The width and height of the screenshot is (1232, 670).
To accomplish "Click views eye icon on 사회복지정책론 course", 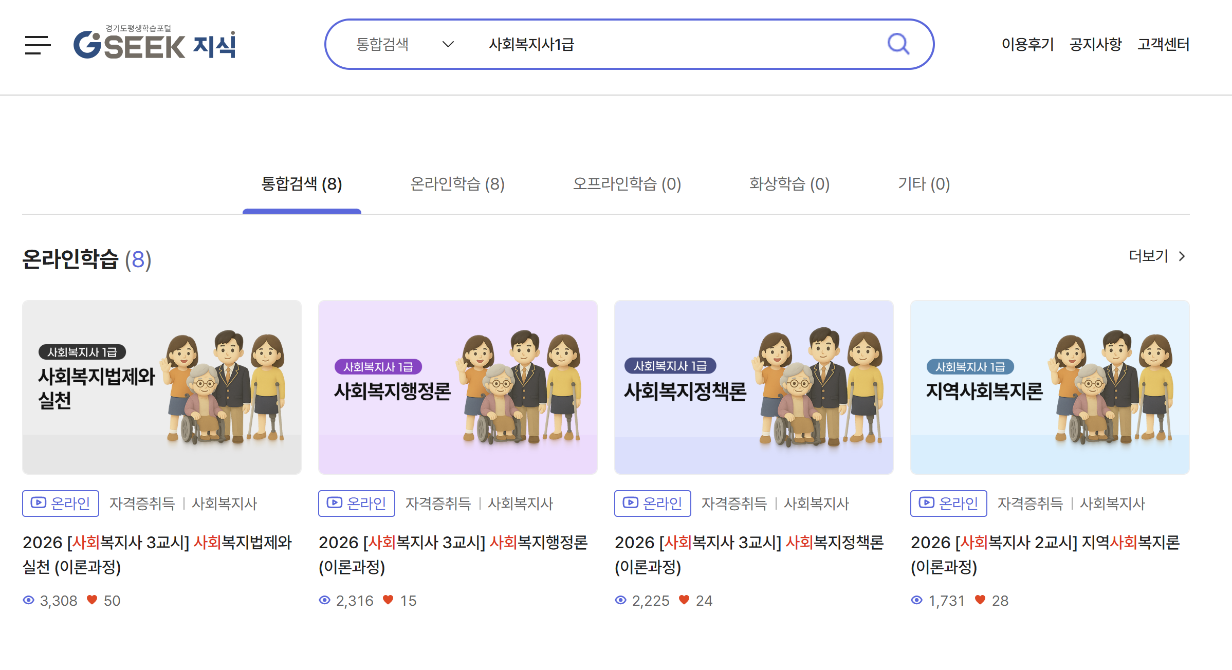I will (621, 600).
